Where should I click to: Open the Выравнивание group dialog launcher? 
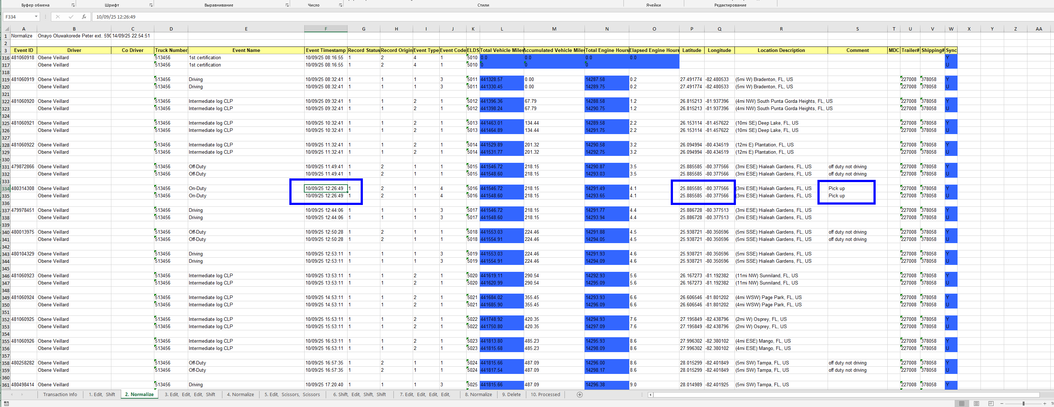(287, 5)
